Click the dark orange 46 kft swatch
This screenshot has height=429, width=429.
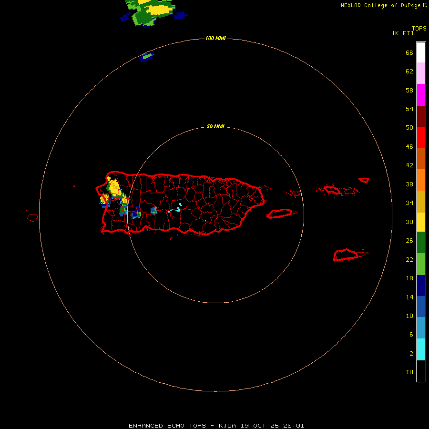click(x=421, y=159)
